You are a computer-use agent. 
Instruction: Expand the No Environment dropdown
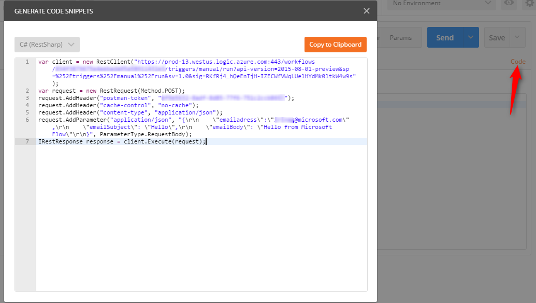[440, 4]
